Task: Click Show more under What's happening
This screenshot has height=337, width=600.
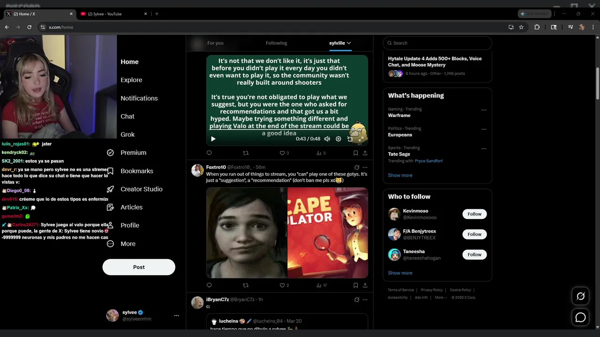Action: click(400, 175)
